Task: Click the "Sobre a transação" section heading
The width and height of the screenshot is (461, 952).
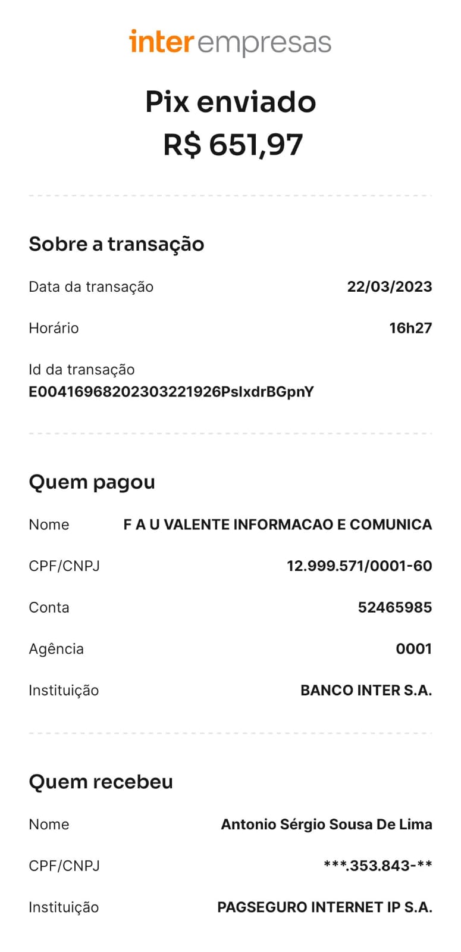Action: (116, 244)
